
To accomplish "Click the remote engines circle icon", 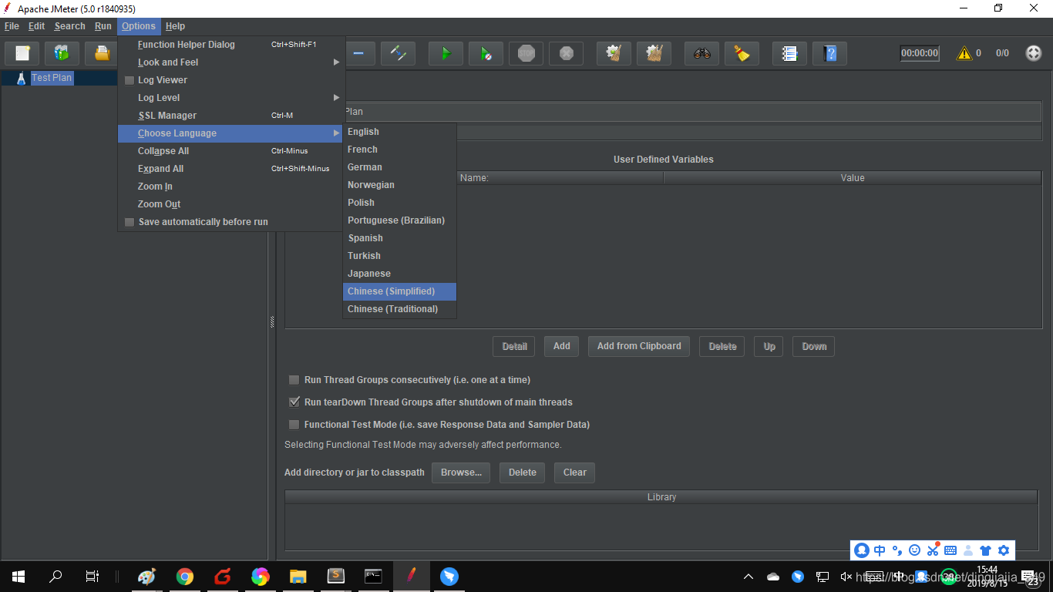I will pyautogui.click(x=1033, y=53).
